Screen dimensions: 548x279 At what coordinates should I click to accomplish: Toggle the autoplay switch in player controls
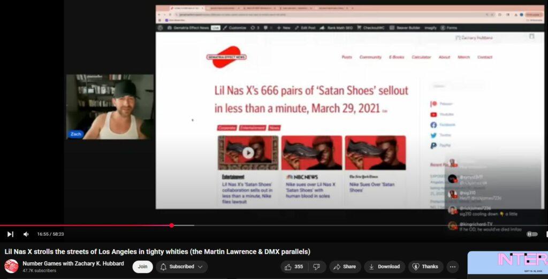(x=532, y=234)
